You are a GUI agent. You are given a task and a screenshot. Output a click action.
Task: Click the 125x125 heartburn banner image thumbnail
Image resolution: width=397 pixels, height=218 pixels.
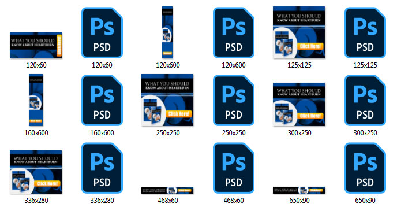coord(299,32)
